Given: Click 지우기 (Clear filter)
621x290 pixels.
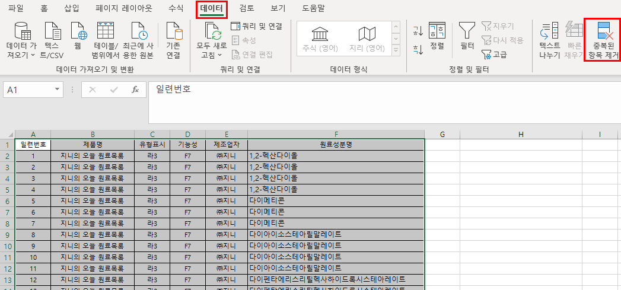Looking at the screenshot, I should pos(498,27).
